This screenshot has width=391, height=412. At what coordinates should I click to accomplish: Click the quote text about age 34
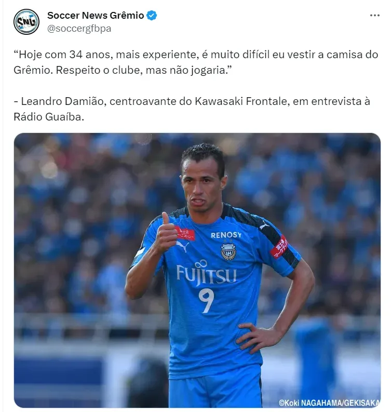(196, 62)
